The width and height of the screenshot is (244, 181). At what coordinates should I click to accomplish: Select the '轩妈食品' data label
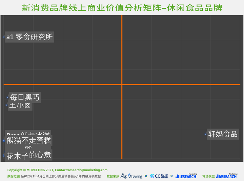tap(223, 134)
